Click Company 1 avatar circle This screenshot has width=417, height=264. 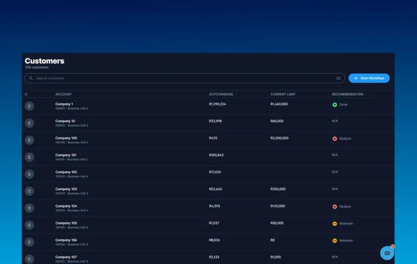coord(29,106)
